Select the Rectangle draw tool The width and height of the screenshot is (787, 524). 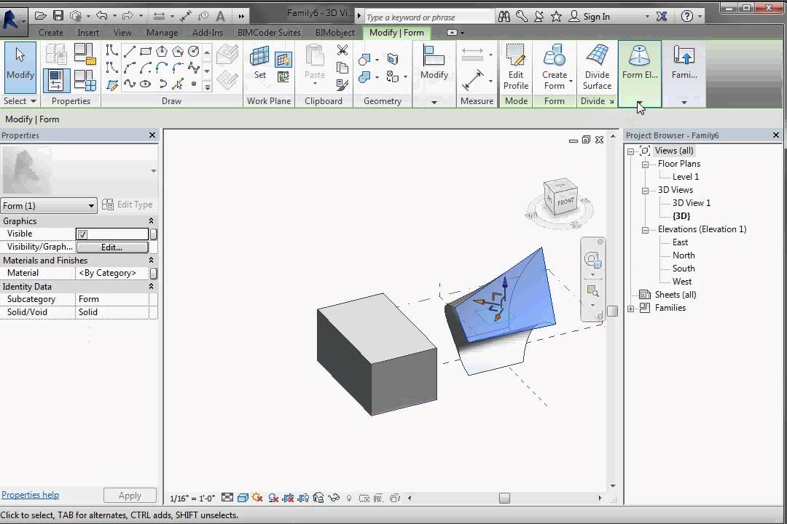click(146, 51)
